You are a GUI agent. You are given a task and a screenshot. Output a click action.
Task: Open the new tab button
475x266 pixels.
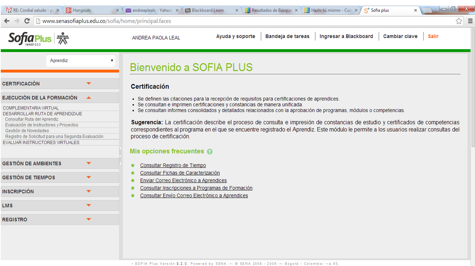point(427,10)
